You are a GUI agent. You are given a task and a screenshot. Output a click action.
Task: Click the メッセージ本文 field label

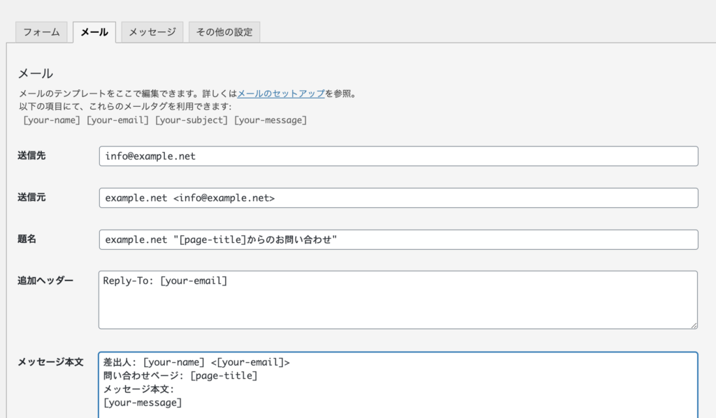(x=50, y=362)
